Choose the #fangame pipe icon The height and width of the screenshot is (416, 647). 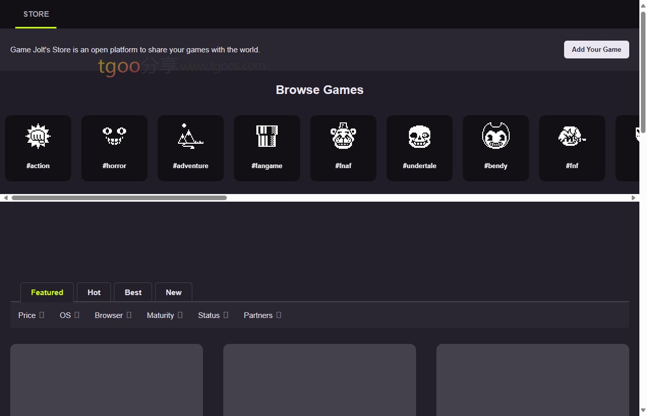click(x=267, y=137)
